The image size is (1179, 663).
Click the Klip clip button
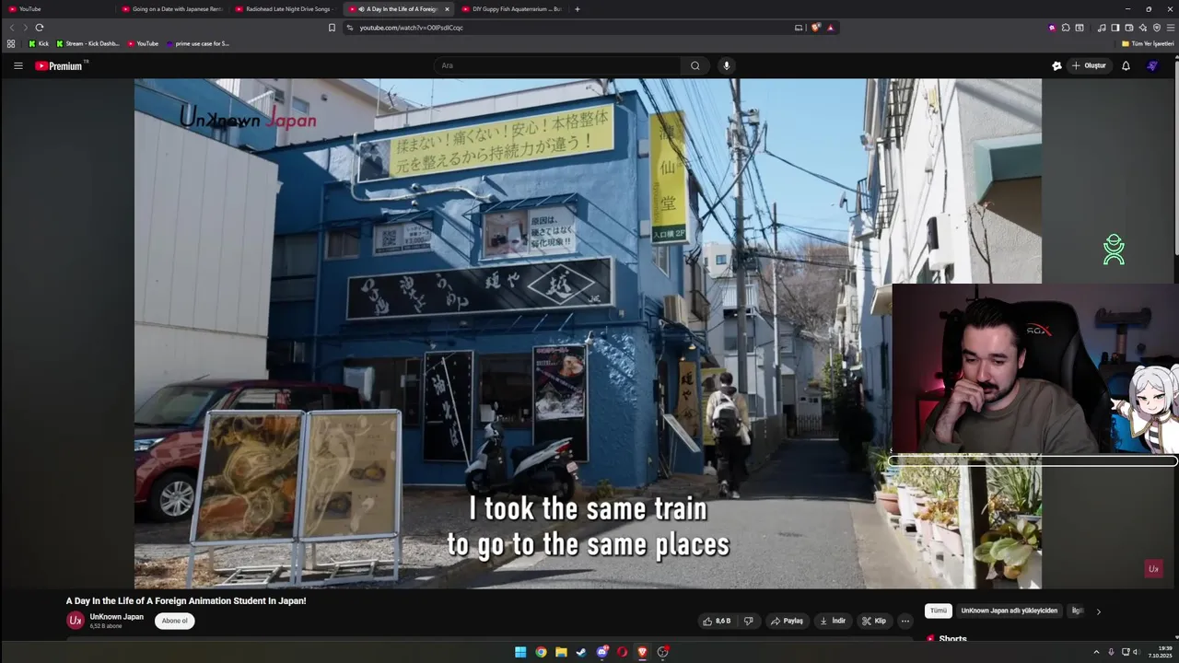(873, 621)
